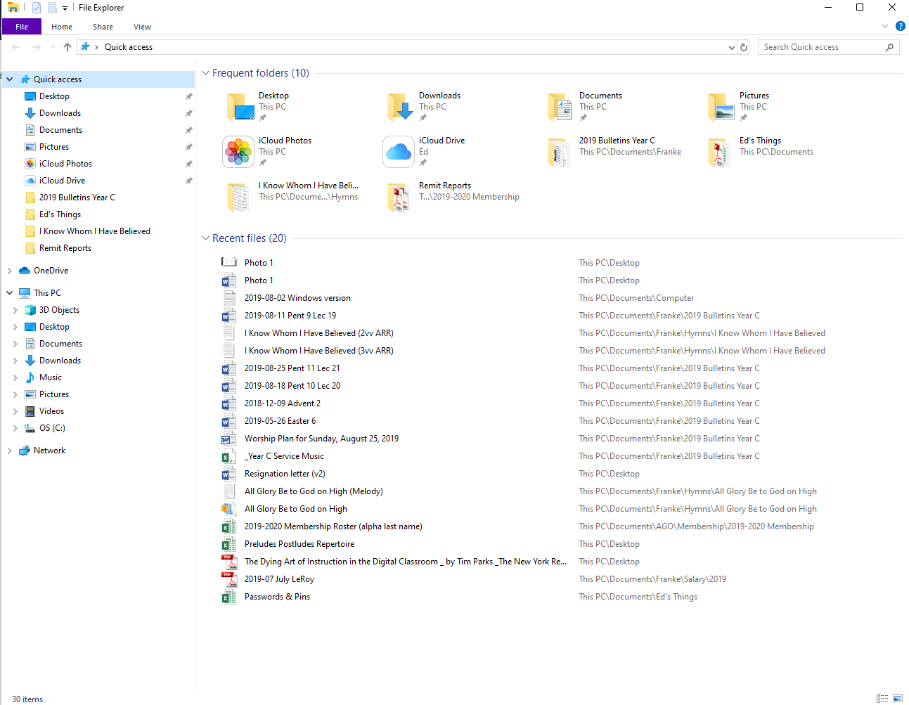Viewport: 909px width, 705px height.
Task: Select '2019-07 July LeRoy' PDF file
Action: [x=279, y=579]
